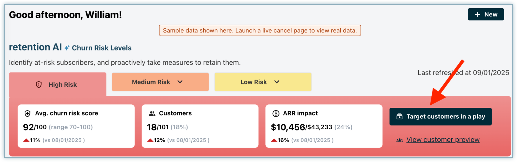Click the ARR impact dollar icon

point(276,113)
